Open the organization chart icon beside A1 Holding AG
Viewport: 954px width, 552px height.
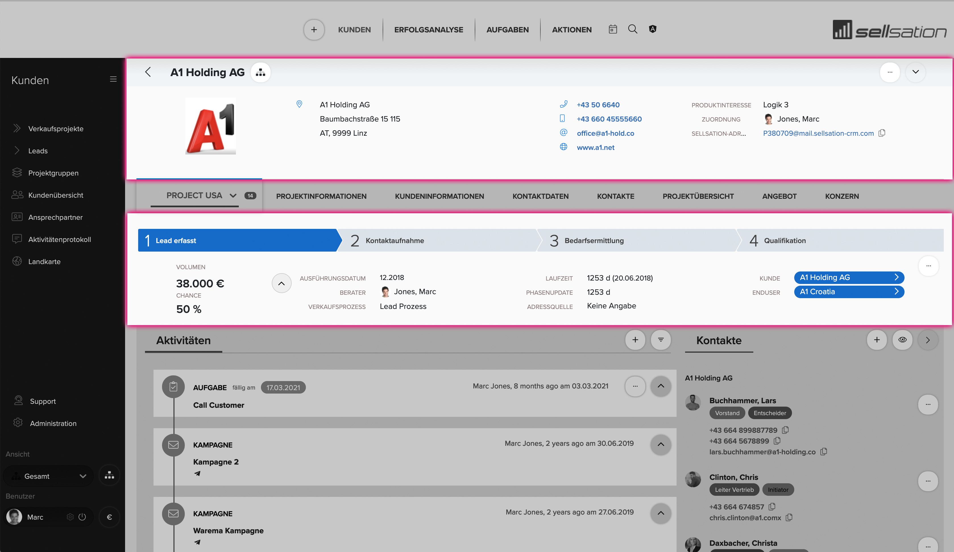coord(260,72)
